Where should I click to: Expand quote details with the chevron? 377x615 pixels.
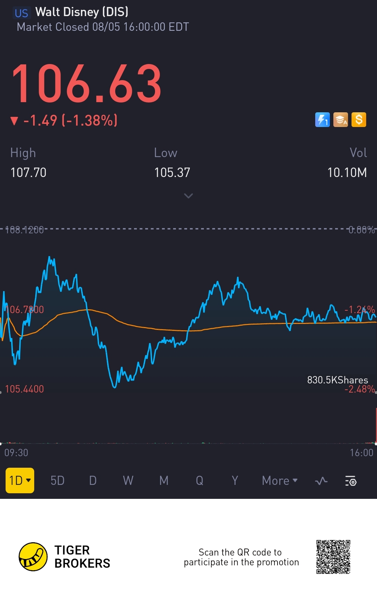click(x=188, y=196)
